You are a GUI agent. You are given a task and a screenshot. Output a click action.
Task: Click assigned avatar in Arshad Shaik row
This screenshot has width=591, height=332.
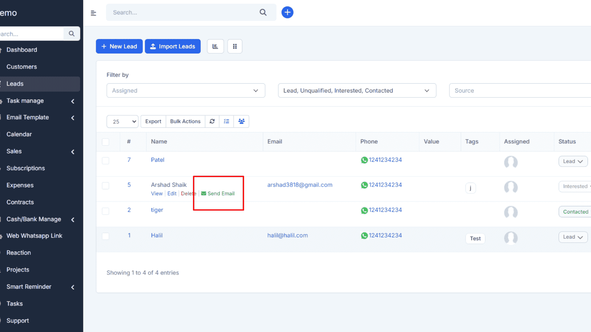pos(511,187)
